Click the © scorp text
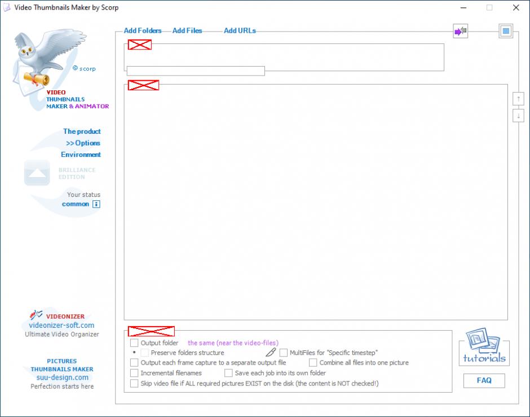 click(84, 69)
